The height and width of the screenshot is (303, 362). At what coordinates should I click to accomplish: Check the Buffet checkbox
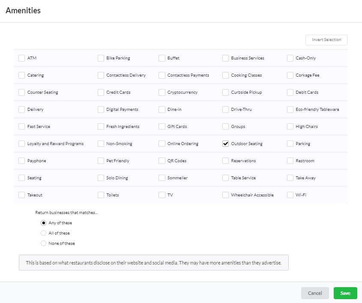162,58
